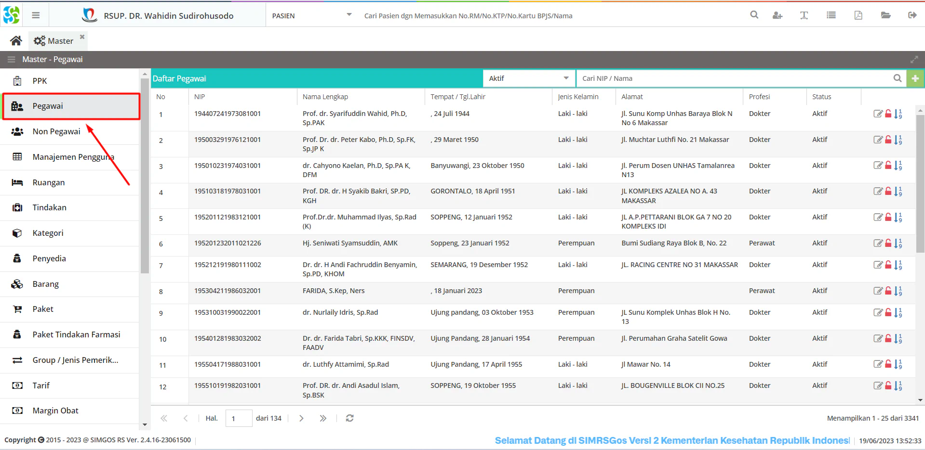Sort by NIP column header
Screen dimensions: 925x450
(x=243, y=97)
